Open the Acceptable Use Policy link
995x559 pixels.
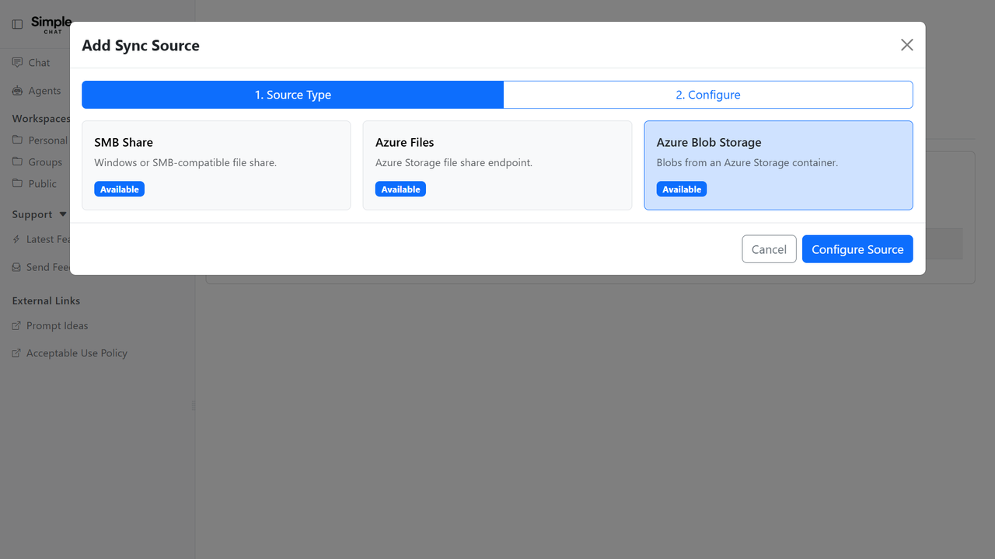pyautogui.click(x=77, y=353)
